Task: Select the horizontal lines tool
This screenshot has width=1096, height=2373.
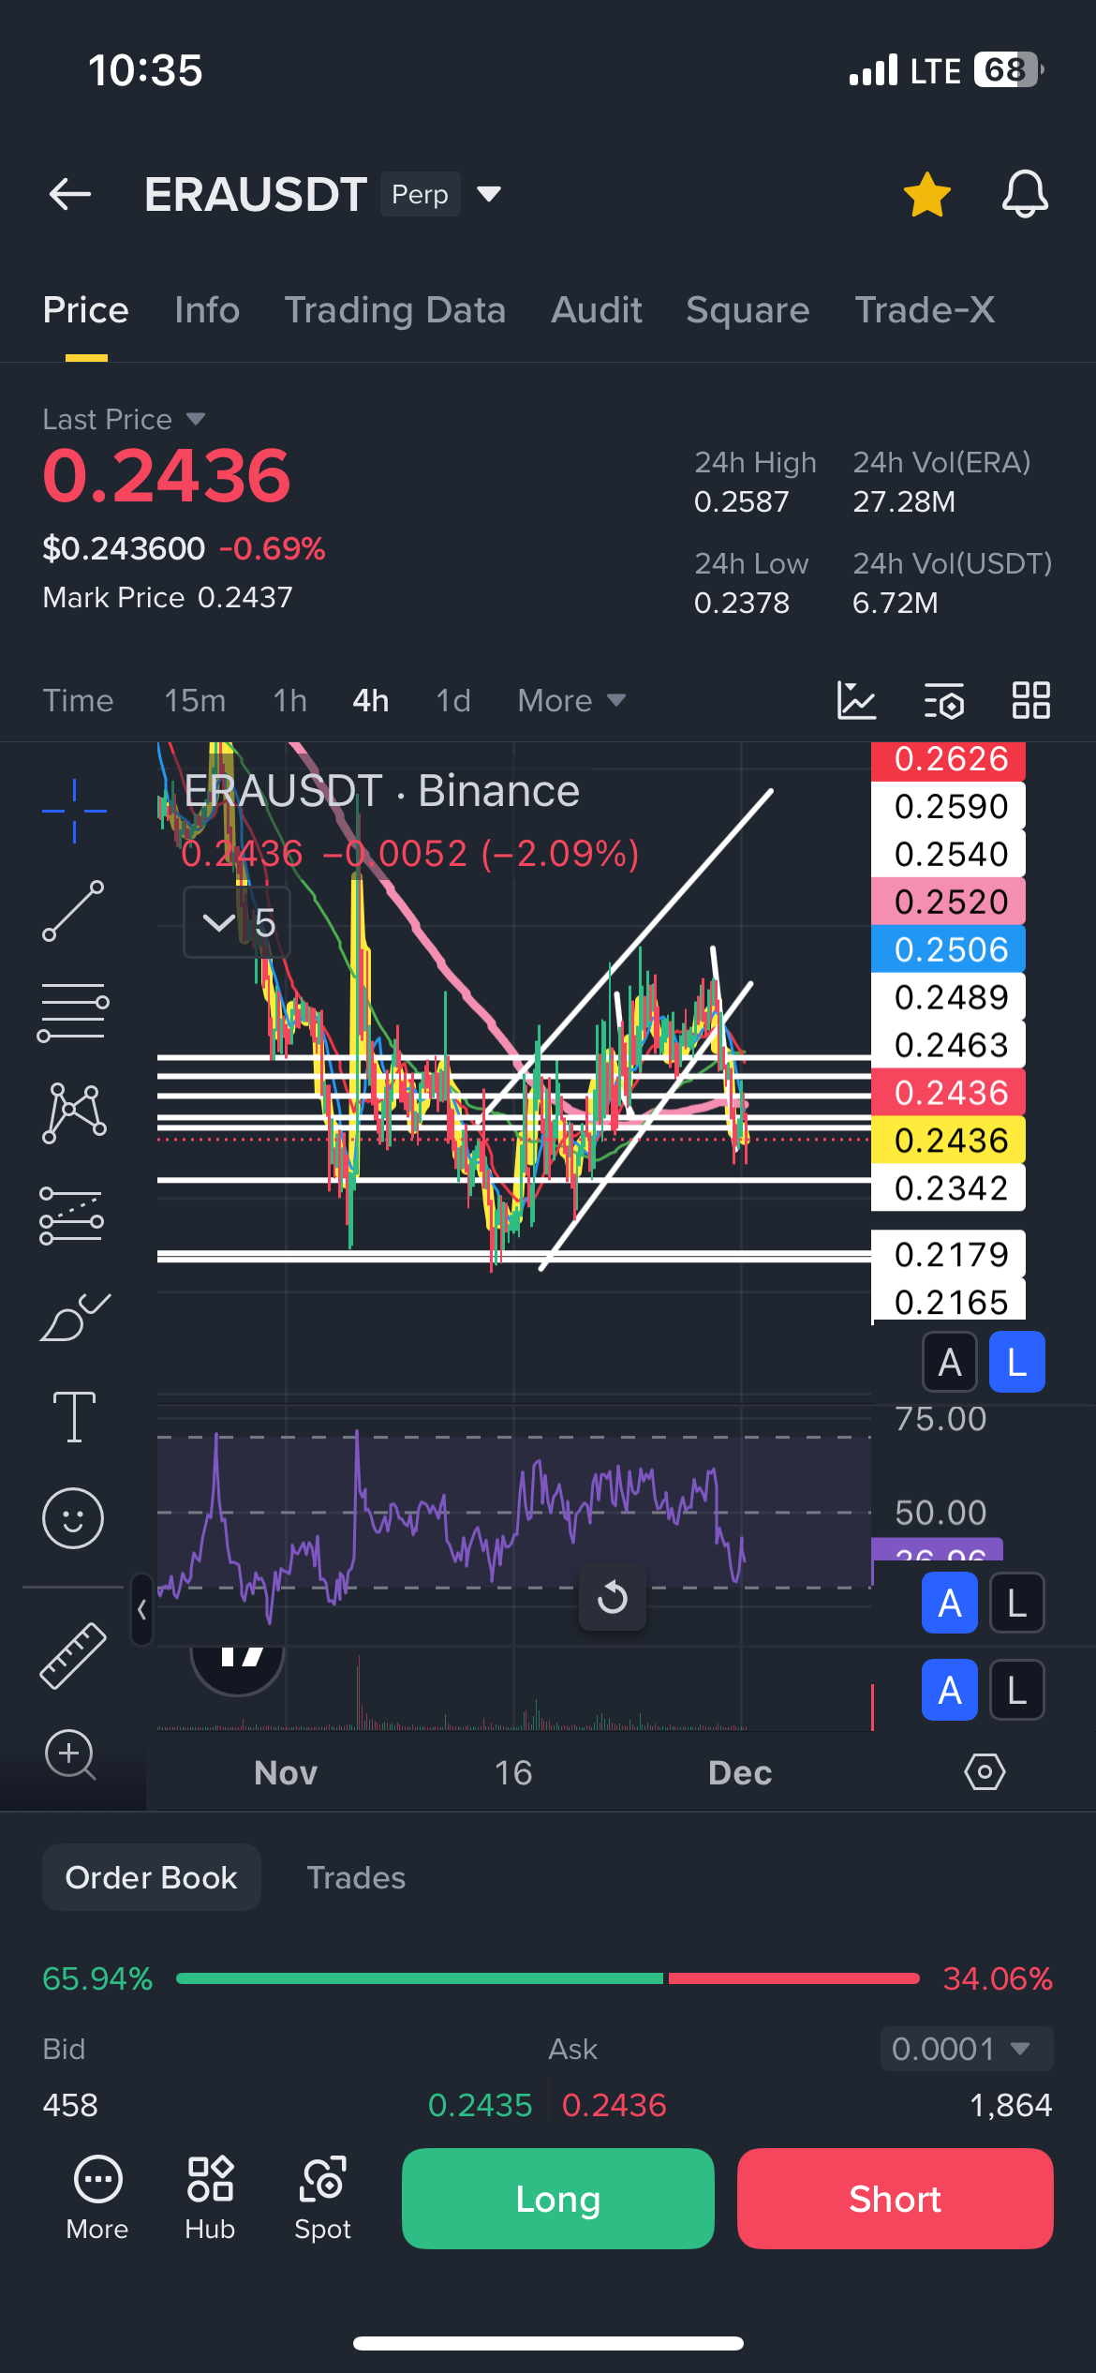Action: point(73,1012)
